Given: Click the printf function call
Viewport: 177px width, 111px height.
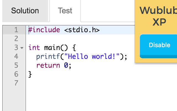Looking at the screenshot, I should point(48,56).
